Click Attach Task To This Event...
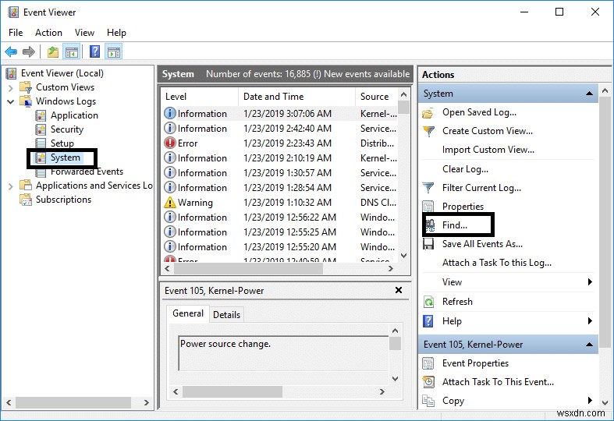Viewport: 614px width, 421px height. tap(498, 382)
